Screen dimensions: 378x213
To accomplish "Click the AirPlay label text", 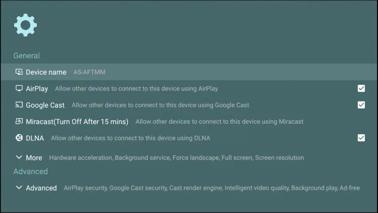I will click(x=37, y=89).
